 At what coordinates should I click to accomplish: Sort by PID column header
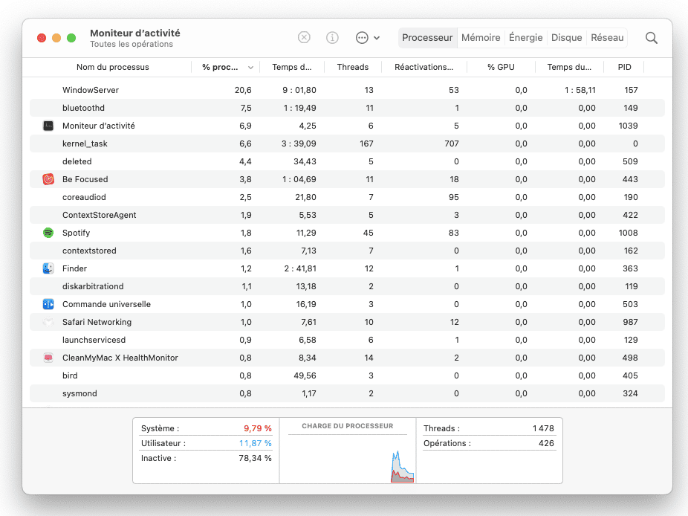click(x=624, y=67)
